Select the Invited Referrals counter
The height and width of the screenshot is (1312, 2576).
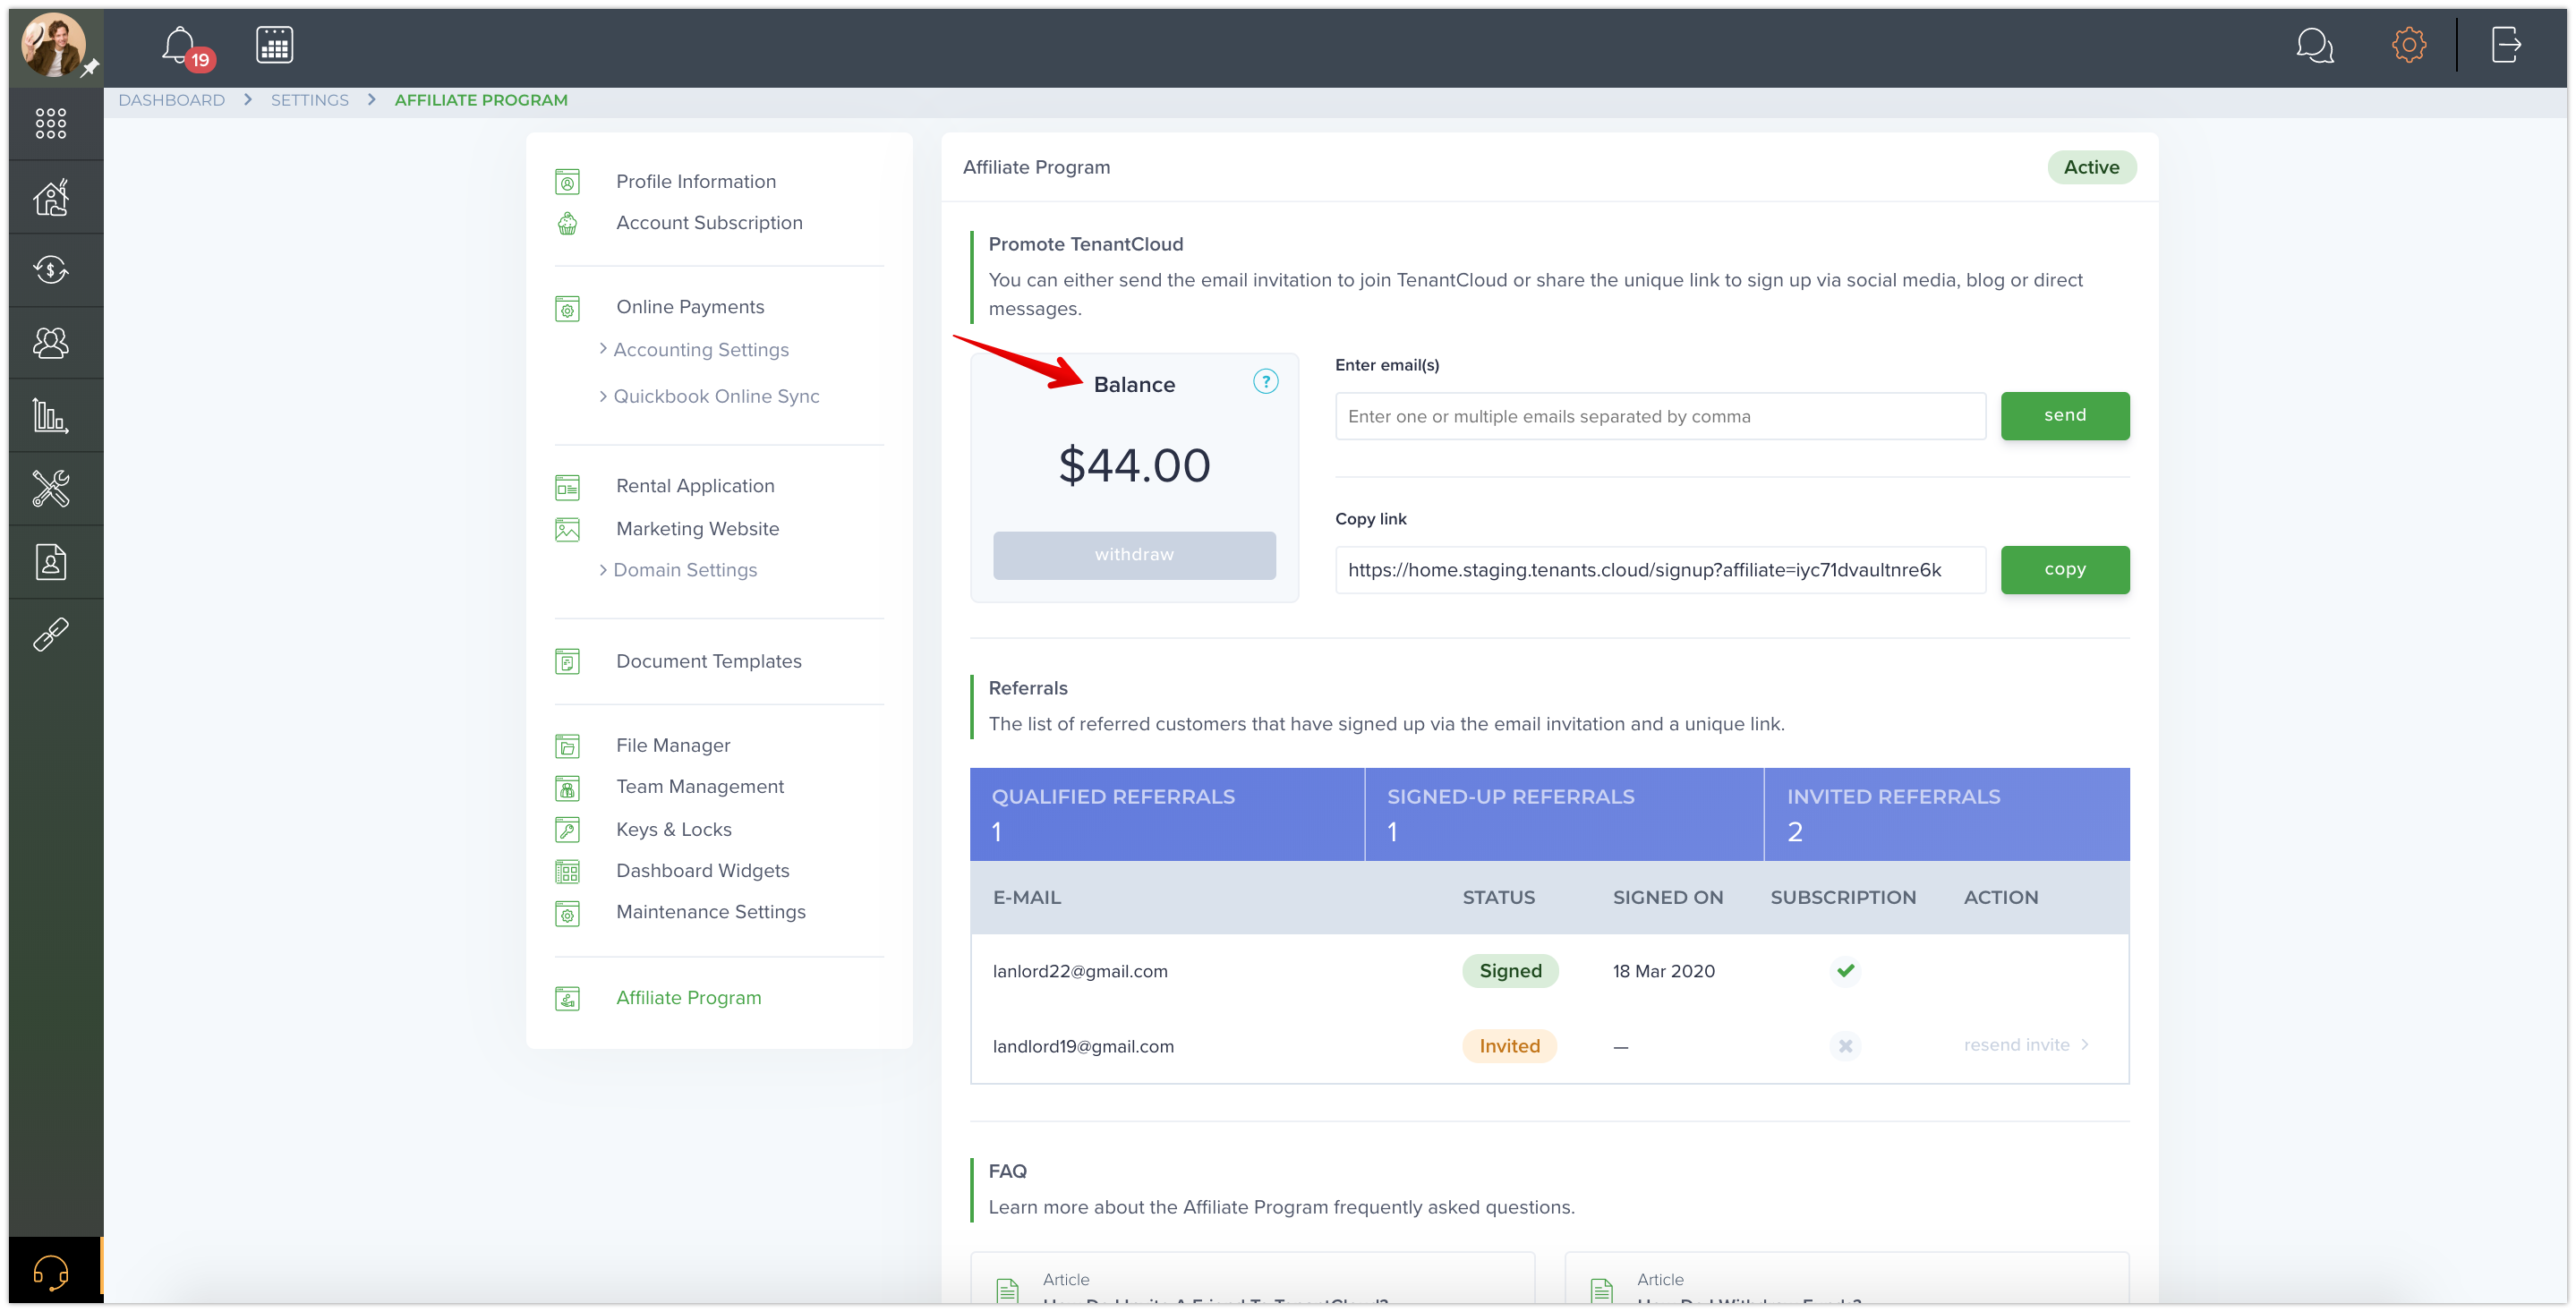(x=1946, y=813)
